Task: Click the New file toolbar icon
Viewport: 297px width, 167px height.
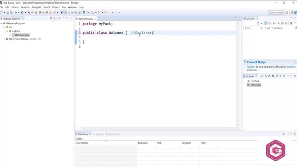Action: [1, 13]
